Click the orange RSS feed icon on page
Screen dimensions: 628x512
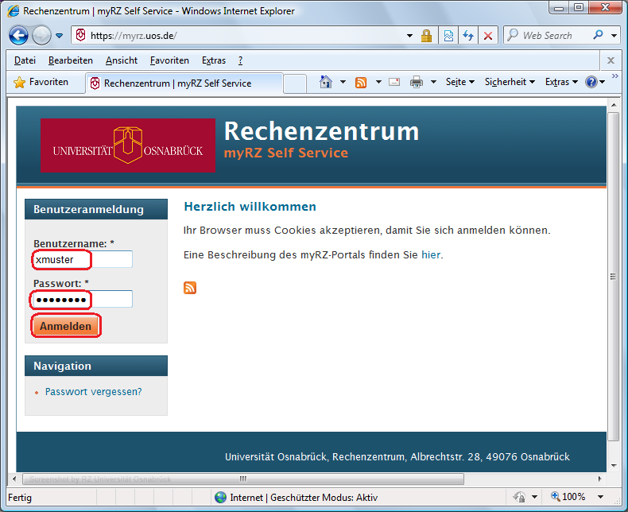pyautogui.click(x=190, y=288)
